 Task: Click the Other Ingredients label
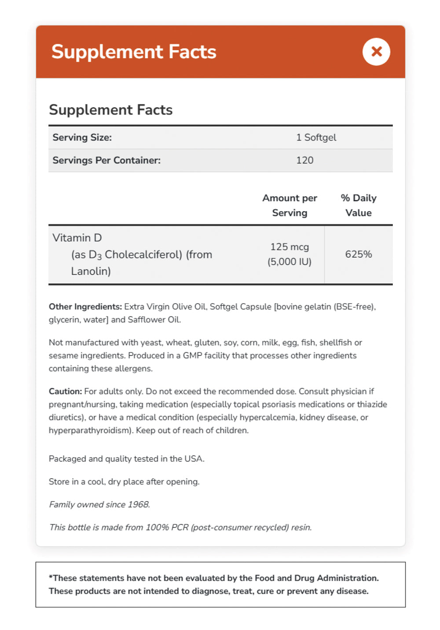click(85, 307)
